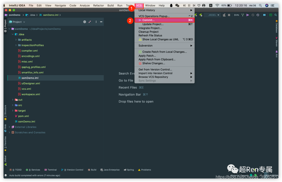
Task: Open Structure side tool tab
Action: tap(5, 113)
